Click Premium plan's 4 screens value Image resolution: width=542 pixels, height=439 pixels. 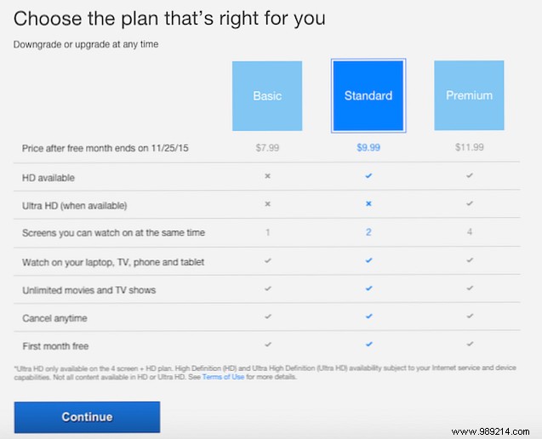(x=469, y=233)
